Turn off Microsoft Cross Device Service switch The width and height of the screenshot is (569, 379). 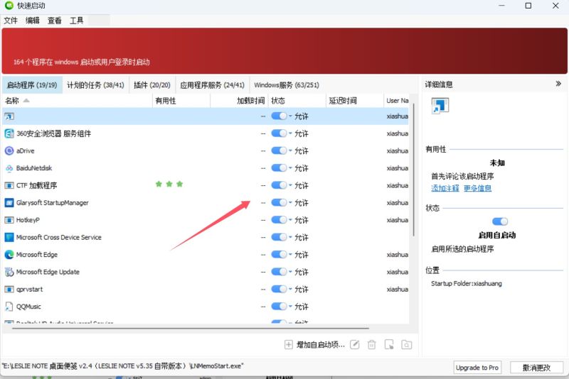click(279, 237)
